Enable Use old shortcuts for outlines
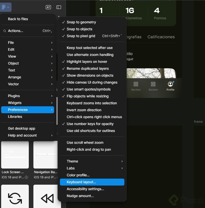 point(92,131)
